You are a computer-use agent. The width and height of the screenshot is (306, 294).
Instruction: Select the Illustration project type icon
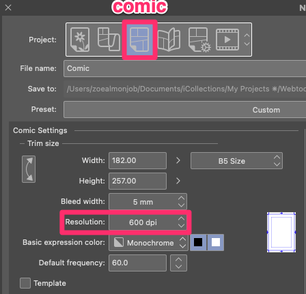coord(80,40)
